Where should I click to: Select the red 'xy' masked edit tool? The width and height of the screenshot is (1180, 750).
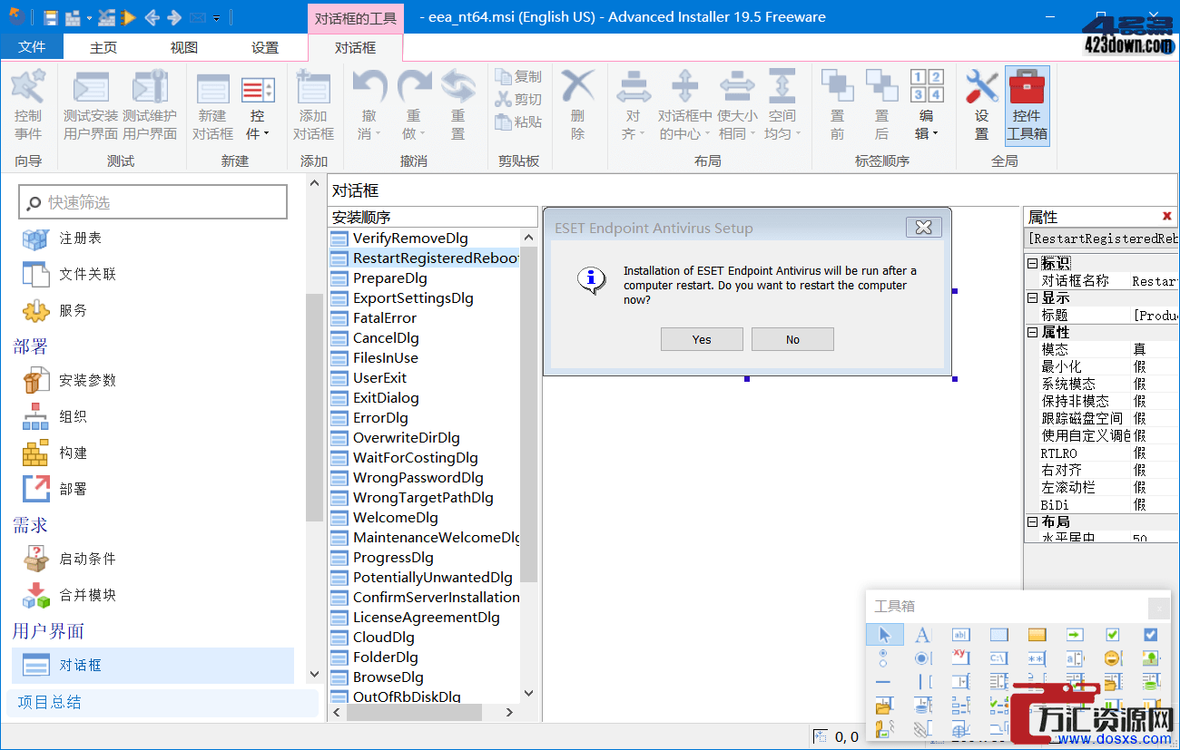click(961, 658)
